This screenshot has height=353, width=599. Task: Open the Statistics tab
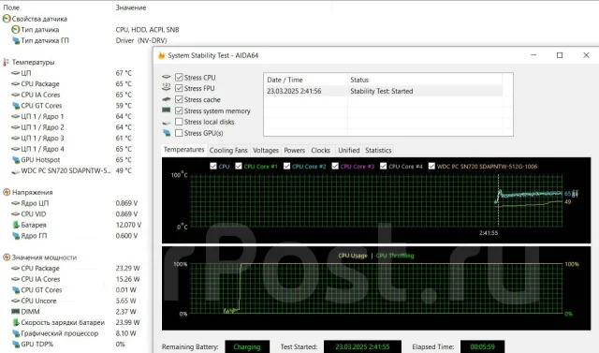378,150
